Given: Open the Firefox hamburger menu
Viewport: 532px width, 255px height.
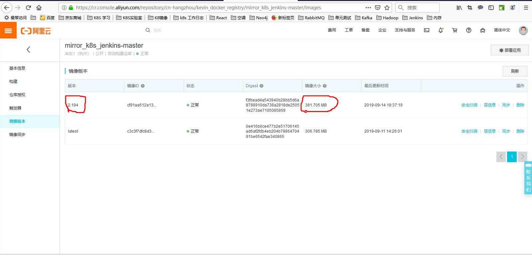Looking at the screenshot, I should (526, 8).
